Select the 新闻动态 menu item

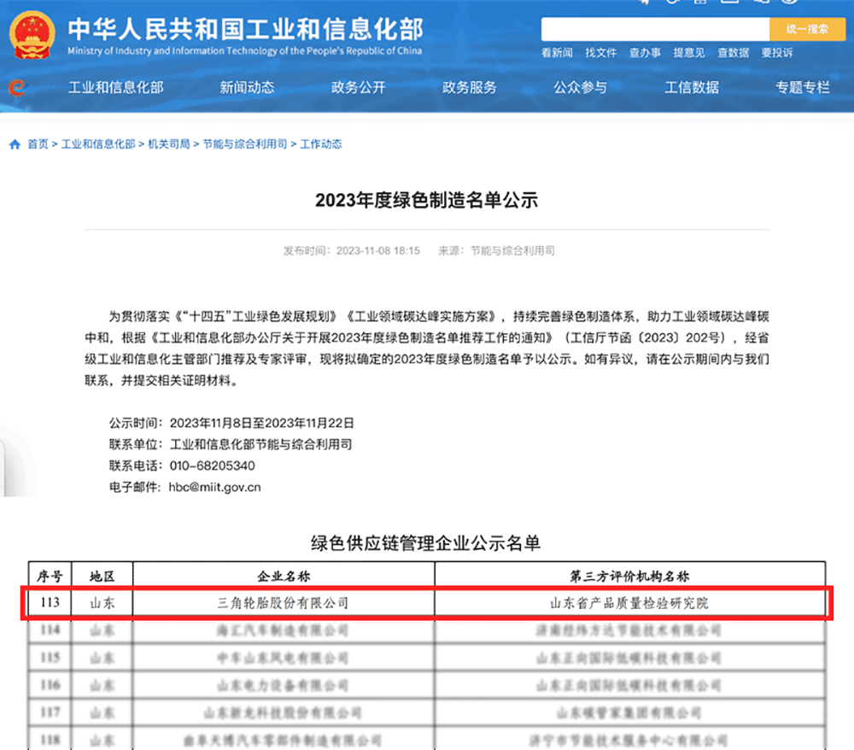(x=246, y=88)
